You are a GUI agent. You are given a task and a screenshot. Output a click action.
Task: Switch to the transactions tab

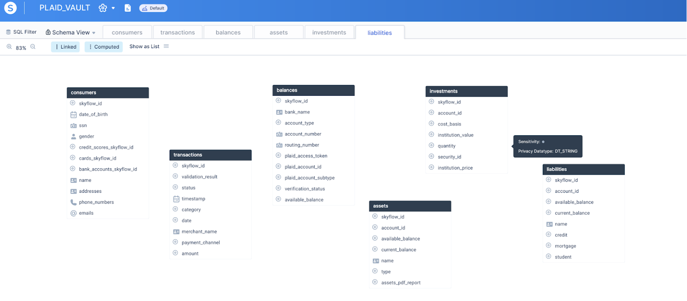point(178,32)
